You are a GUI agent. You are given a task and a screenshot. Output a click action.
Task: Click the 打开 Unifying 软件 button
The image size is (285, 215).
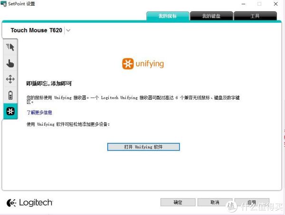click(143, 147)
